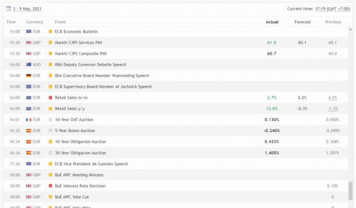Open the ECB Vice President de Guindos Speech event
This screenshot has width=356, height=208.
coord(91,164)
